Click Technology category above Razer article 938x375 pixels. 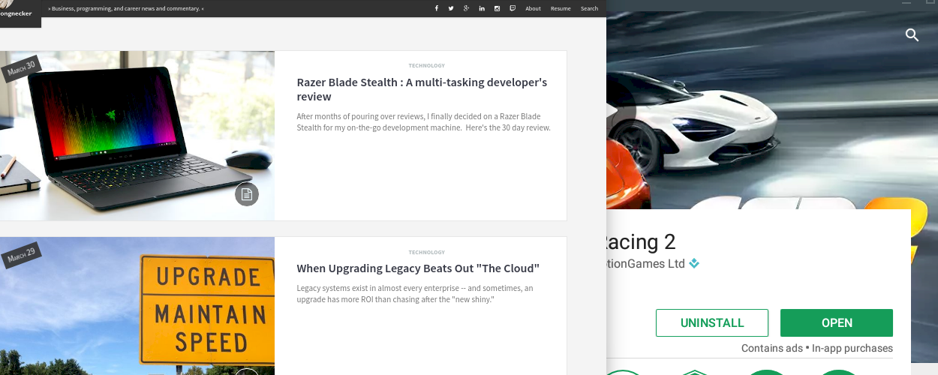(426, 65)
